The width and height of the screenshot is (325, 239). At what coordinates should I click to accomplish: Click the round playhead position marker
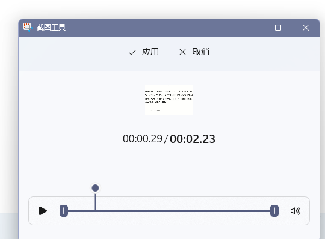pos(95,188)
